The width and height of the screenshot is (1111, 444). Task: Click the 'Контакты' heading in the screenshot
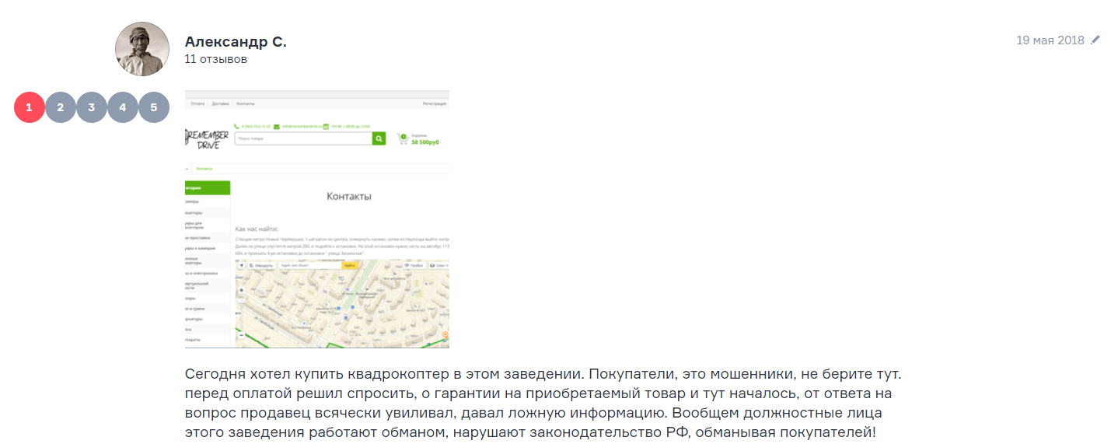coord(349,197)
